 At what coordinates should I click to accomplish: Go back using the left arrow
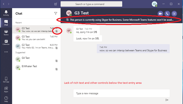click(4, 4)
